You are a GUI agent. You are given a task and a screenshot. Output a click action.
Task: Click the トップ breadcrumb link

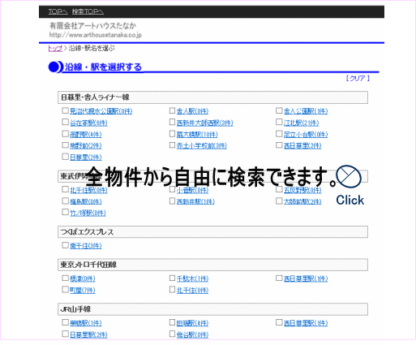click(55, 49)
